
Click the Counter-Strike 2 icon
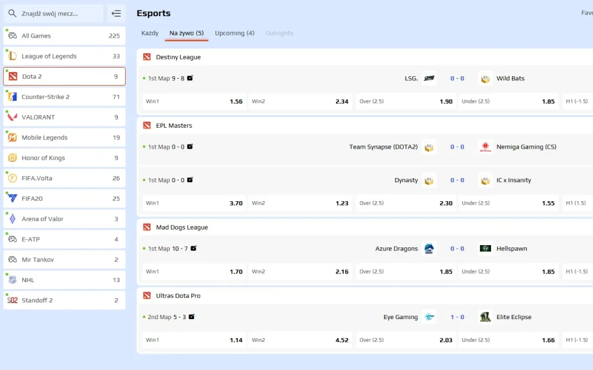pos(13,97)
